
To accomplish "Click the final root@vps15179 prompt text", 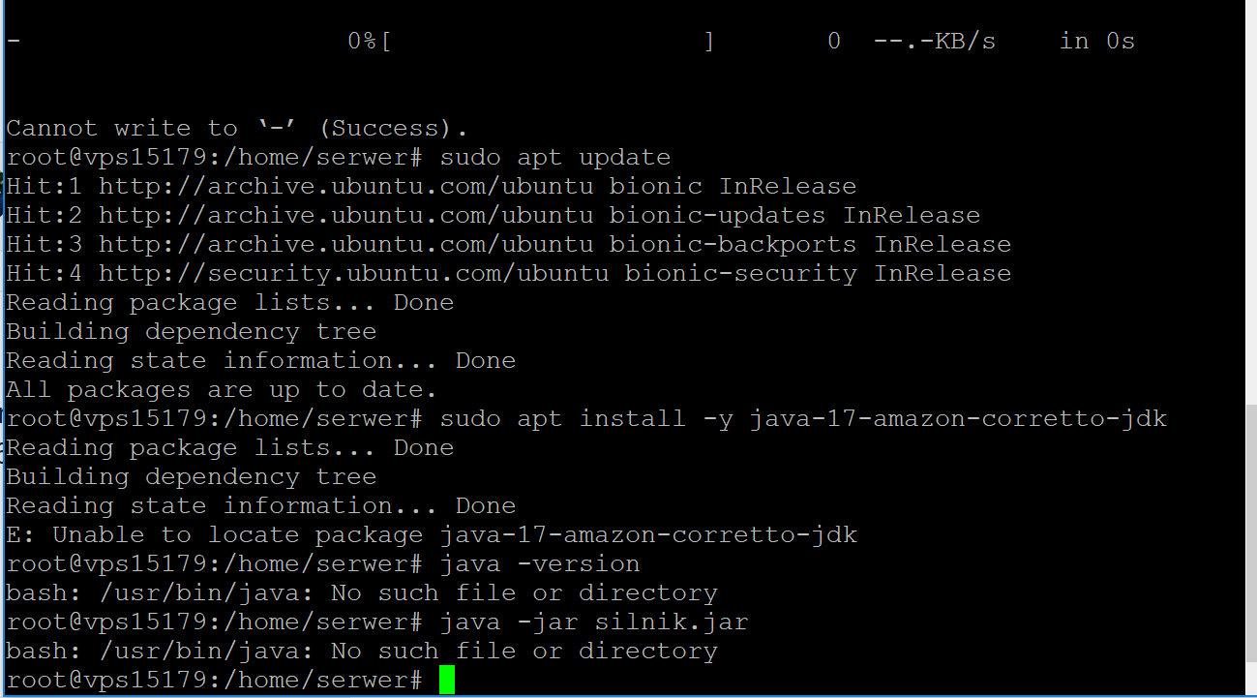I will click(214, 680).
